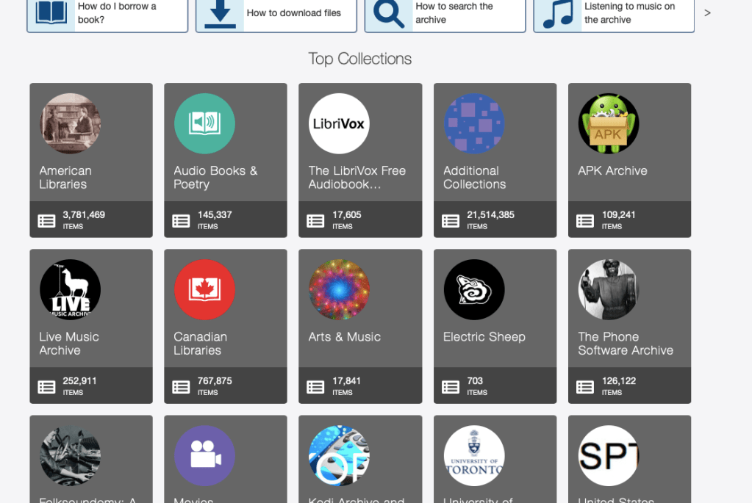Click 'How to search the archive' button
752x503 pixels.
tap(445, 13)
